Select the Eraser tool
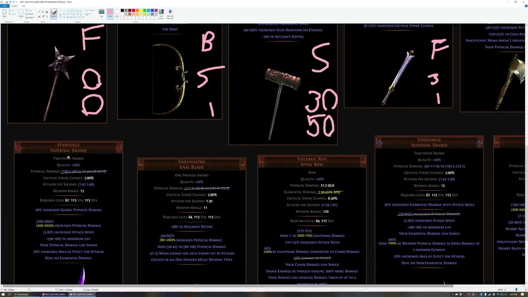This screenshot has width=528, height=297. 39,16
